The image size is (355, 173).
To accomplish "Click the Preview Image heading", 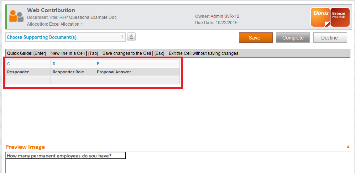I will pyautogui.click(x=25, y=147).
